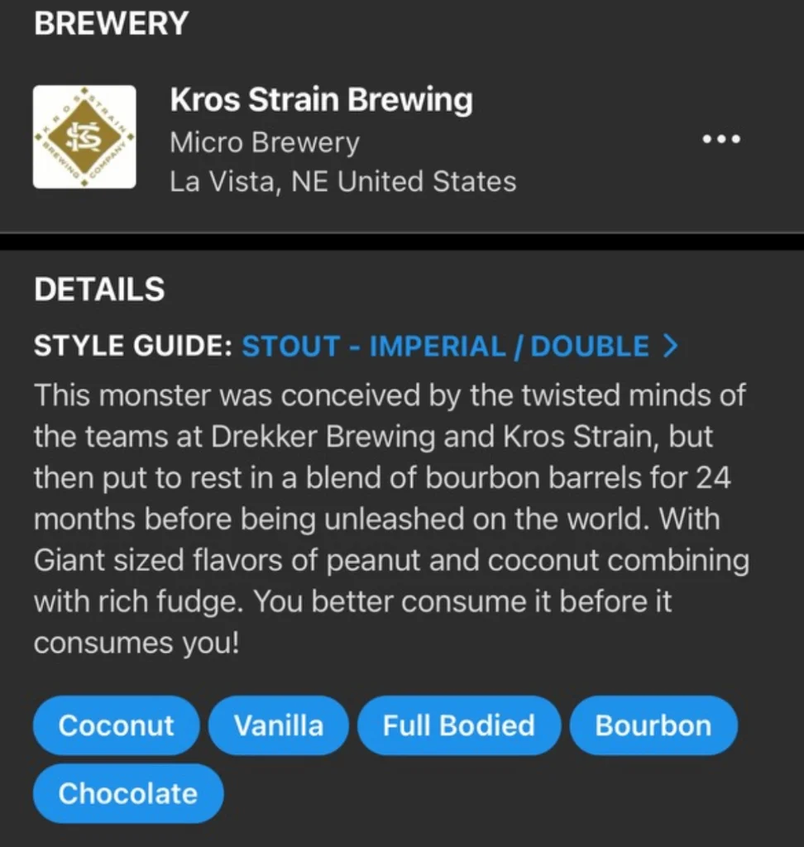Open the three-dot more options menu
Image resolution: width=804 pixels, height=847 pixels.
(x=721, y=139)
